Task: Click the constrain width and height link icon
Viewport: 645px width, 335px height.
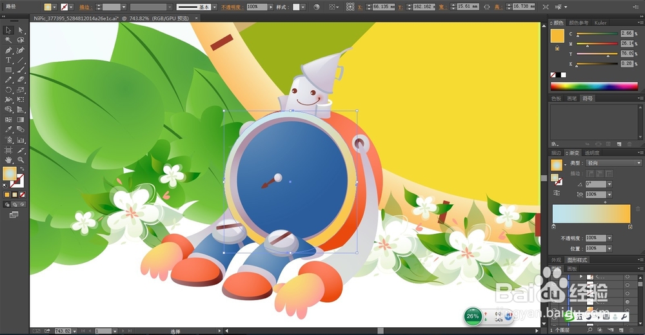Action: tap(487, 6)
